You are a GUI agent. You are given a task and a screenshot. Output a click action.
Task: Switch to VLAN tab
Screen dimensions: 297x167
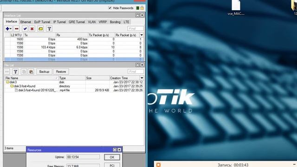point(92,22)
